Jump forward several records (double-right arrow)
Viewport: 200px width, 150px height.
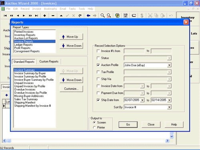[x=30, y=16]
